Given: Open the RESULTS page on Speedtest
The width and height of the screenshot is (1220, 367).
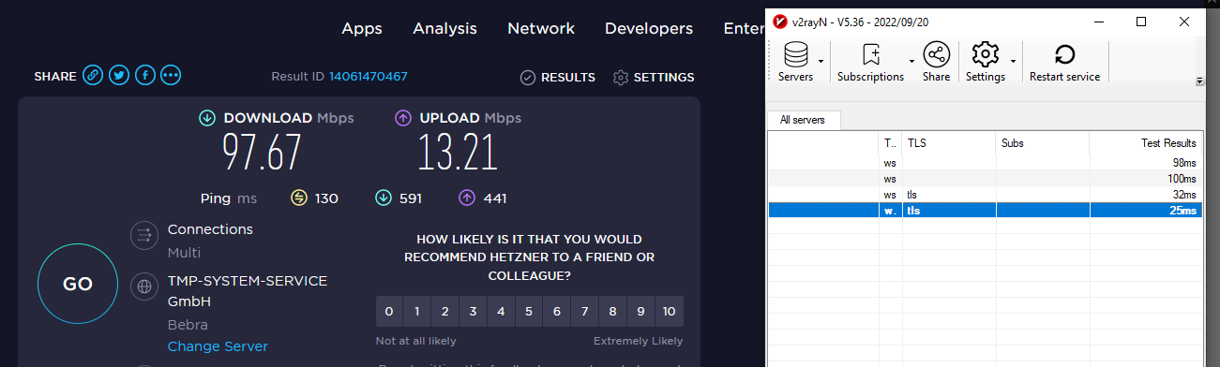Looking at the screenshot, I should coord(558,78).
